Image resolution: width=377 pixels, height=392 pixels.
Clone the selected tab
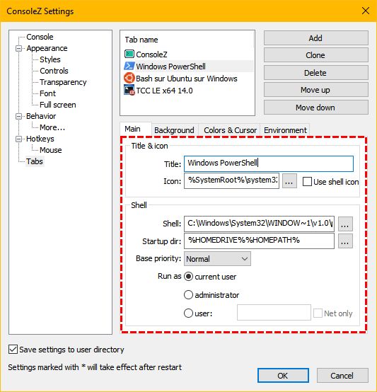315,55
